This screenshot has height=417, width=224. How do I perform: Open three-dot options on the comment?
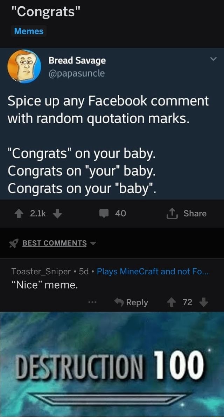point(92,302)
